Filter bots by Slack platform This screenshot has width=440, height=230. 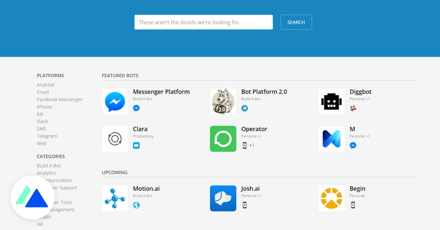(42, 121)
